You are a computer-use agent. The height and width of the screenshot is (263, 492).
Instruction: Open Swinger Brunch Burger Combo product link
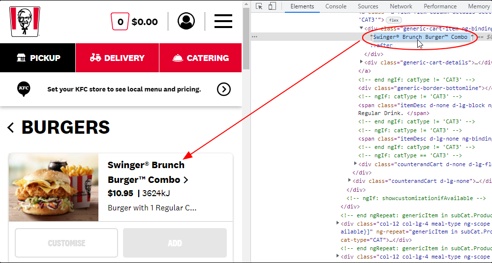coord(148,172)
